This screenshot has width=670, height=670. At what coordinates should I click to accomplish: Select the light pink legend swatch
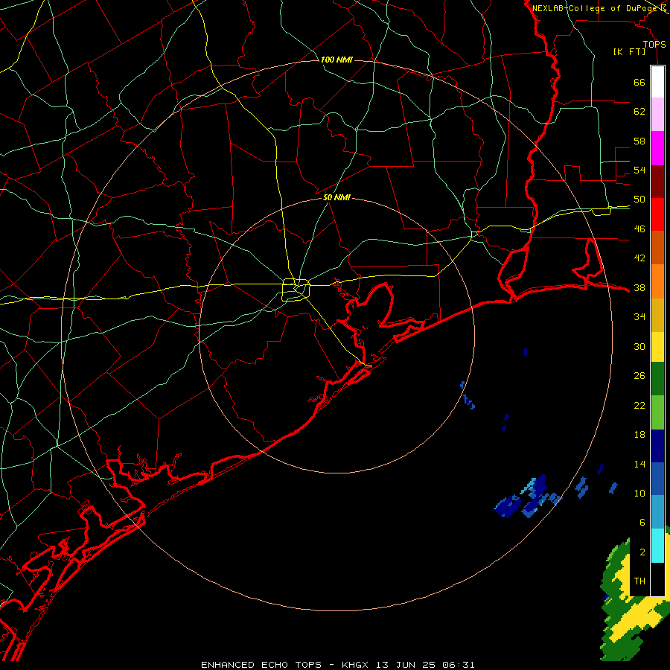pyautogui.click(x=657, y=115)
